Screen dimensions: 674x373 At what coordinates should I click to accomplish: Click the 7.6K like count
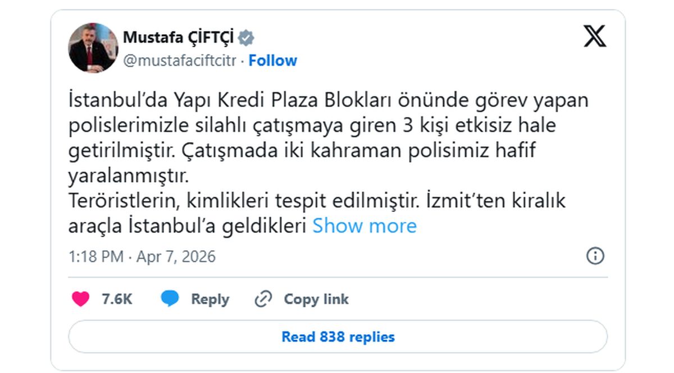click(117, 299)
